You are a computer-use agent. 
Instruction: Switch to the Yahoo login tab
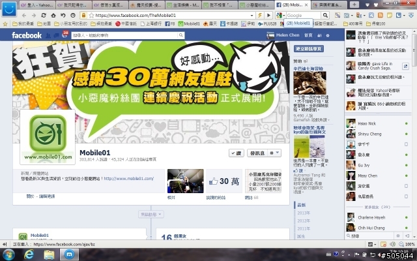pyautogui.click(x=37, y=5)
